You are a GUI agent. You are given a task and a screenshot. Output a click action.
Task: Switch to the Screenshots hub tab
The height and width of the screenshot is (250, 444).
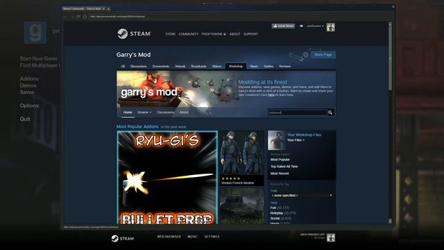pos(160,67)
